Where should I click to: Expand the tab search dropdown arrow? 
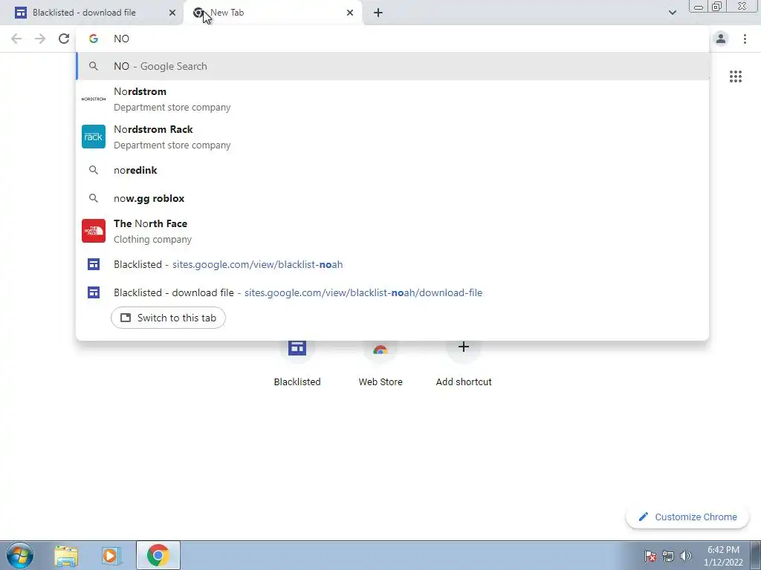pyautogui.click(x=672, y=13)
